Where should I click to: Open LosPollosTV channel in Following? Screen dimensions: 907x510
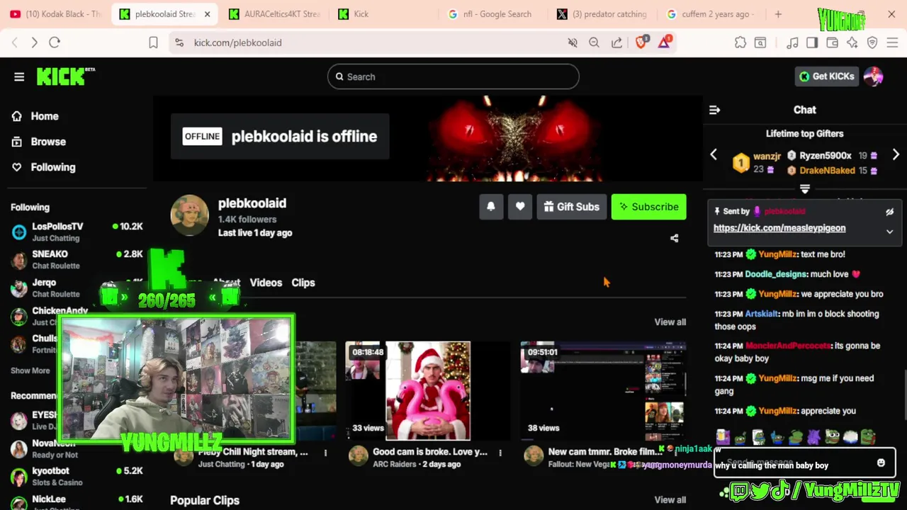pyautogui.click(x=77, y=232)
